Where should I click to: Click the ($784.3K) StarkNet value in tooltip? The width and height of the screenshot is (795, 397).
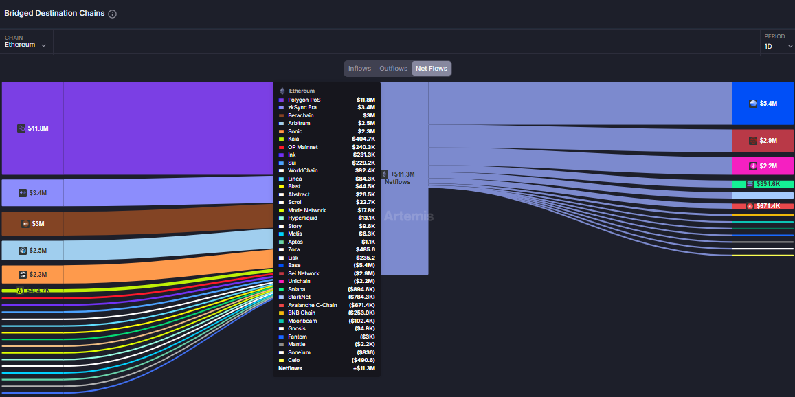361,297
